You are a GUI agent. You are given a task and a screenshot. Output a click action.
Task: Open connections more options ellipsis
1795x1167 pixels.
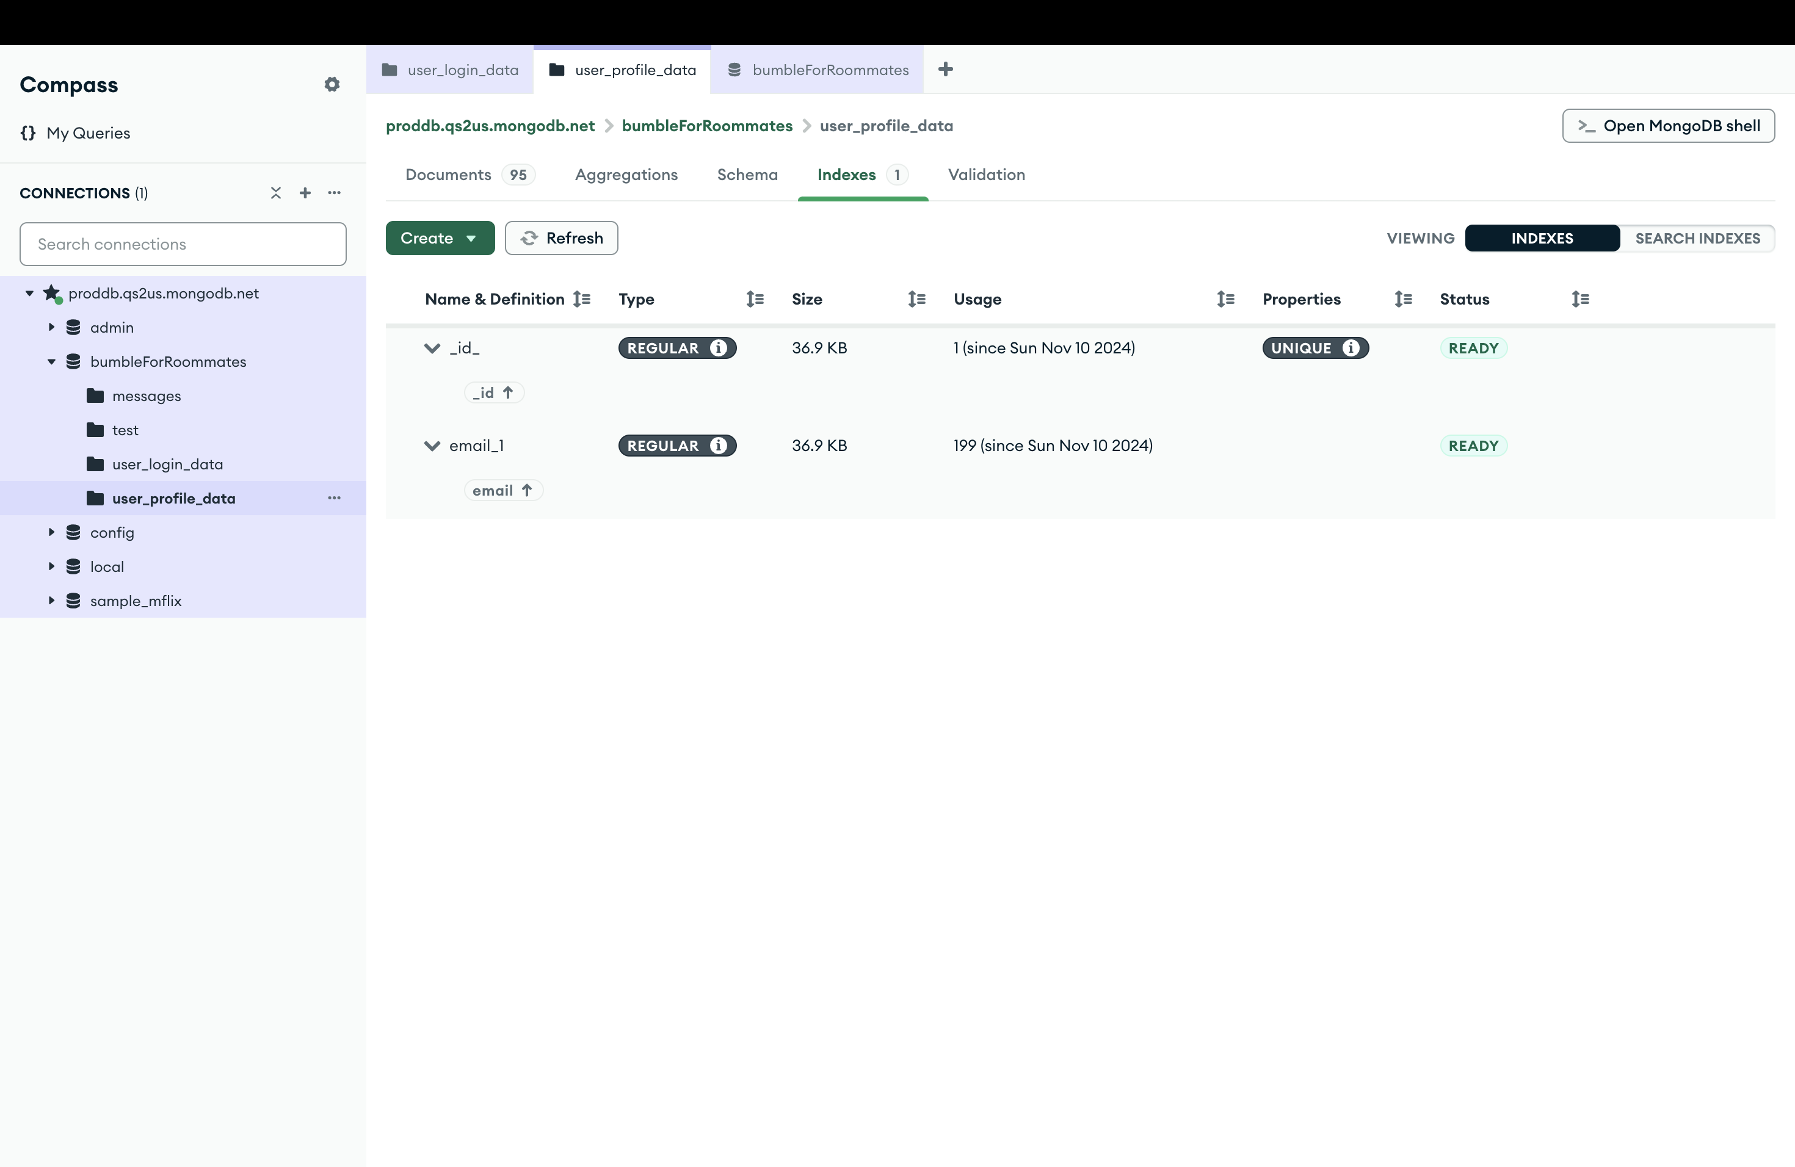click(x=334, y=193)
